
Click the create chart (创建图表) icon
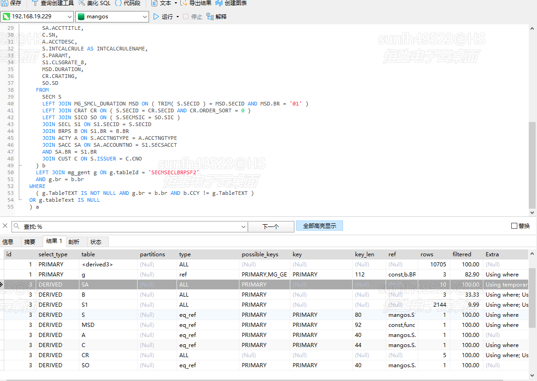point(219,3)
